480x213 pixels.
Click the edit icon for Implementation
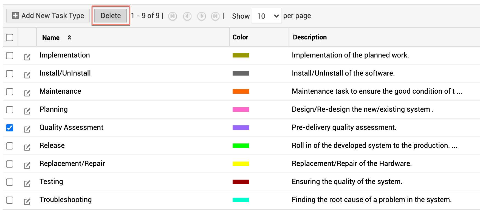click(27, 57)
